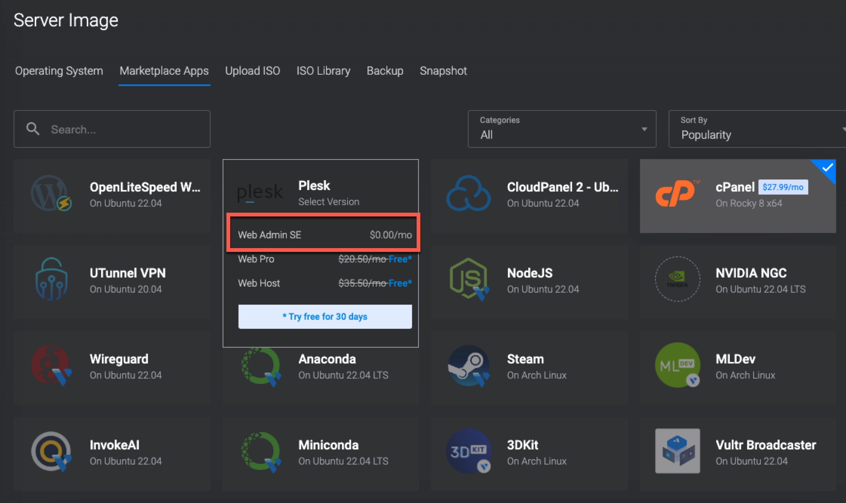Click the MLDev green circle icon
This screenshot has width=846, height=503.
tap(677, 365)
